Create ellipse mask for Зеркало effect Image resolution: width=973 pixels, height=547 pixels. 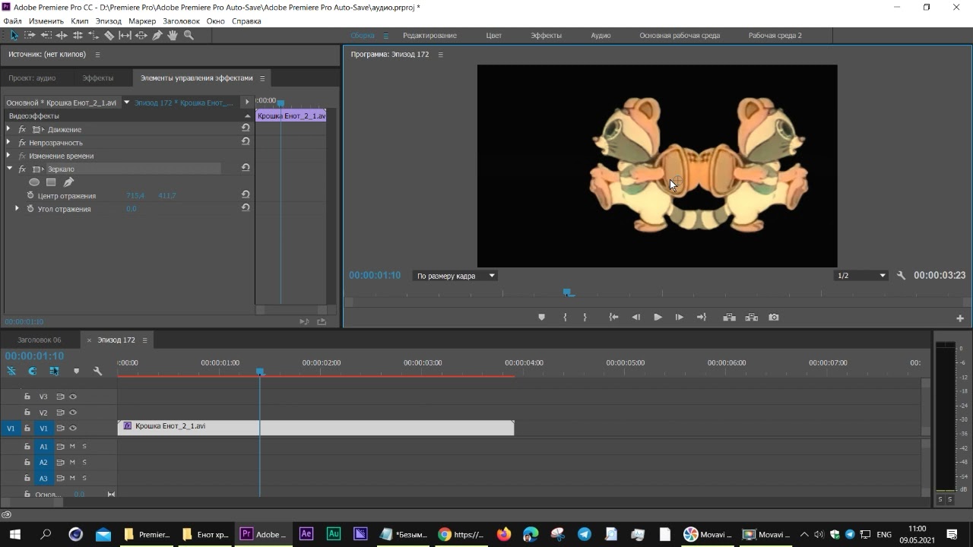(34, 182)
